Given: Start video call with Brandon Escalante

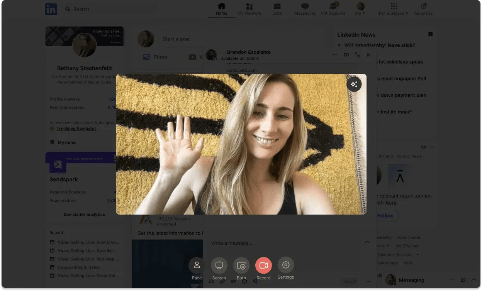Looking at the screenshot, I should 346,55.
